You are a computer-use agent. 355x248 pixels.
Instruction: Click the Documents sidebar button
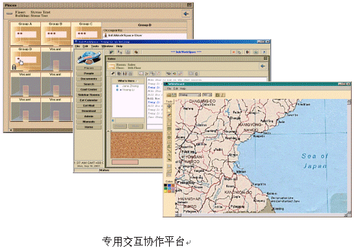88,79
